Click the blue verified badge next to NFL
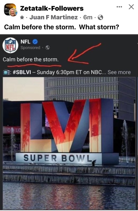 [x=35, y=42]
